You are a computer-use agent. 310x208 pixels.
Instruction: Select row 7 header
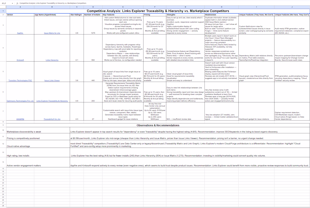click(x=3, y=111)
